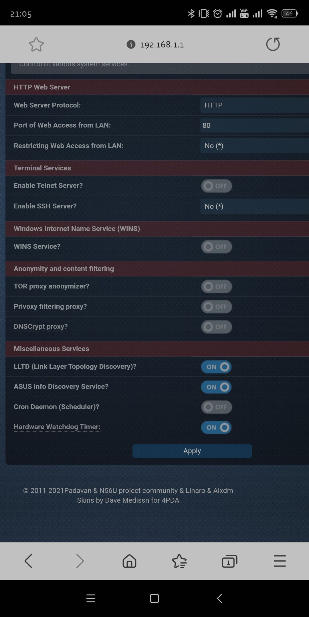Viewport: 309px width, 617px height.
Task: Open the bookmarks list icon
Action: (x=179, y=561)
